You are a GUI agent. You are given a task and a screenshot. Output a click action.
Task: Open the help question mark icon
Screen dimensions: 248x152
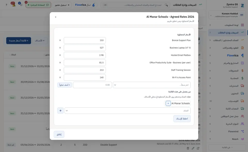click(6, 5)
